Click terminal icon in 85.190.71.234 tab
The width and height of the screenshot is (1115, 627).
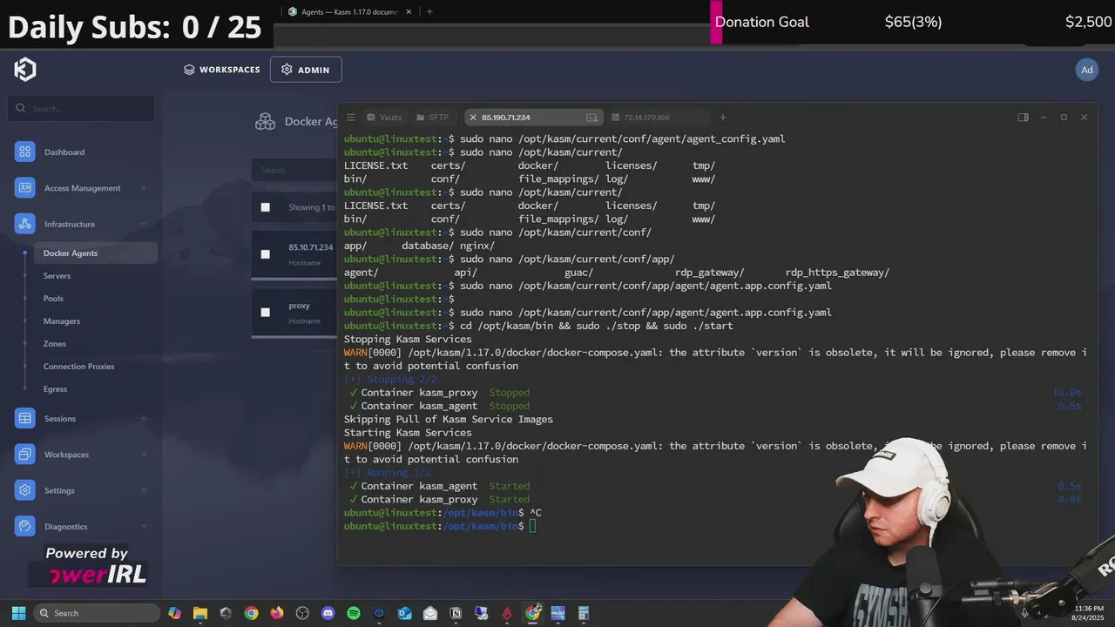click(x=592, y=118)
